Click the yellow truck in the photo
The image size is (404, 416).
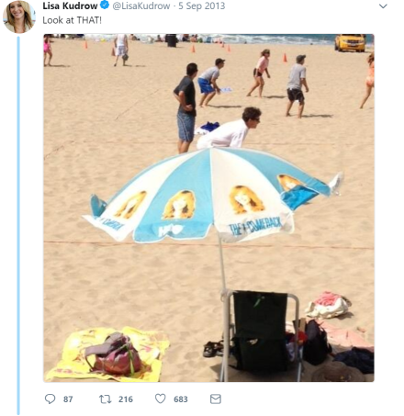click(351, 42)
